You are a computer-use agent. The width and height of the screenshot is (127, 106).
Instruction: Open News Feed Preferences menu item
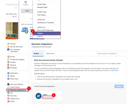point(45,30)
